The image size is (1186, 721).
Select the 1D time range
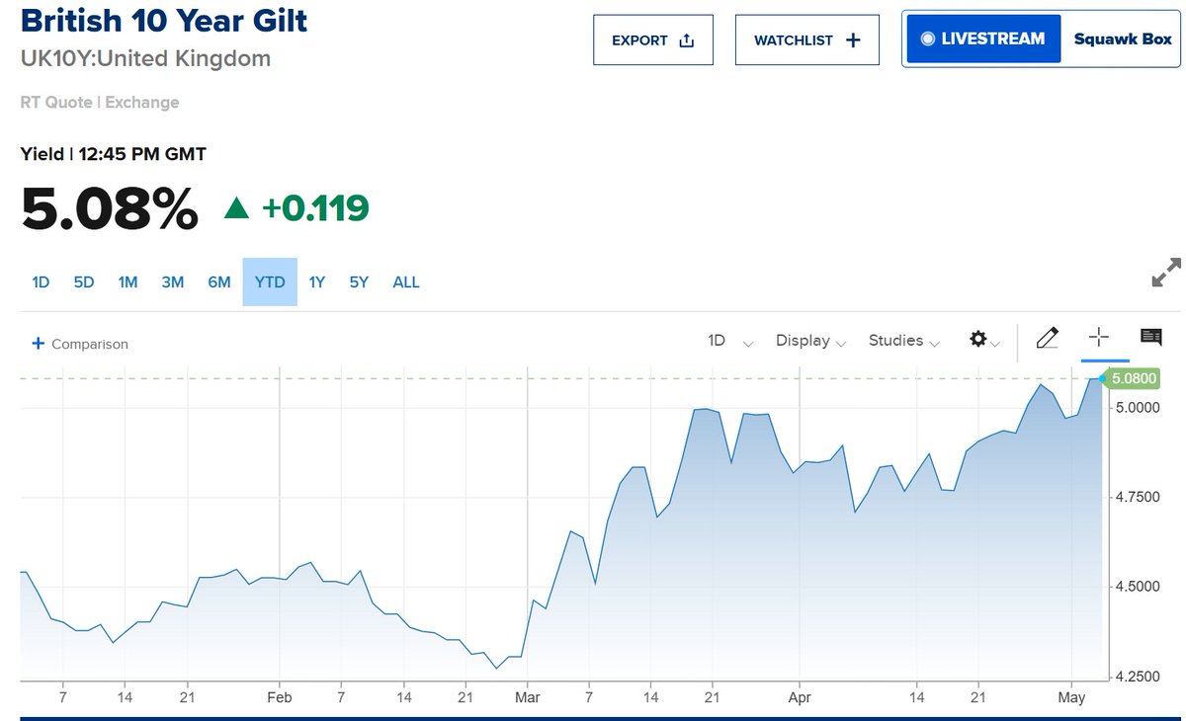pyautogui.click(x=41, y=281)
